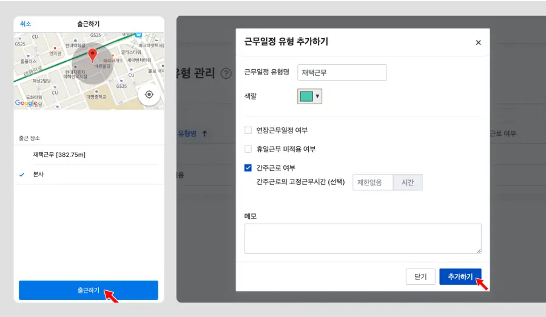Click the red location pin on map
The width and height of the screenshot is (546, 317).
pos(92,56)
